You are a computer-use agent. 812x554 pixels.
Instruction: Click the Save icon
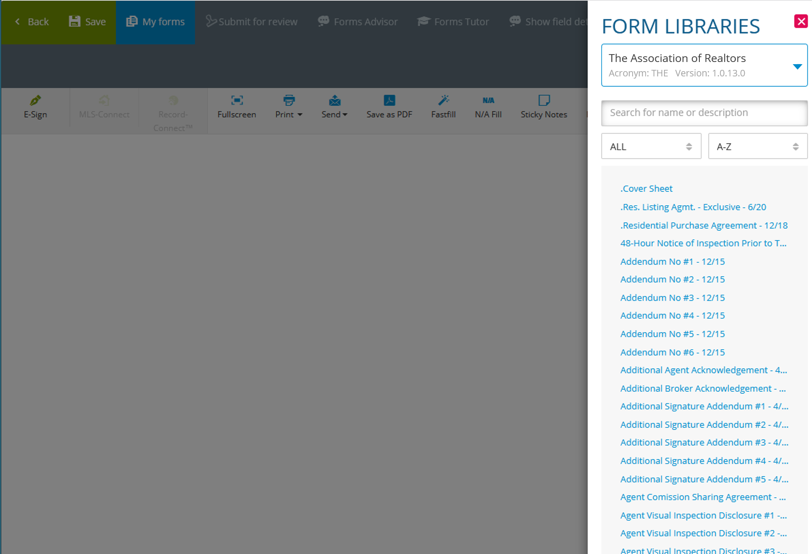[x=86, y=21]
